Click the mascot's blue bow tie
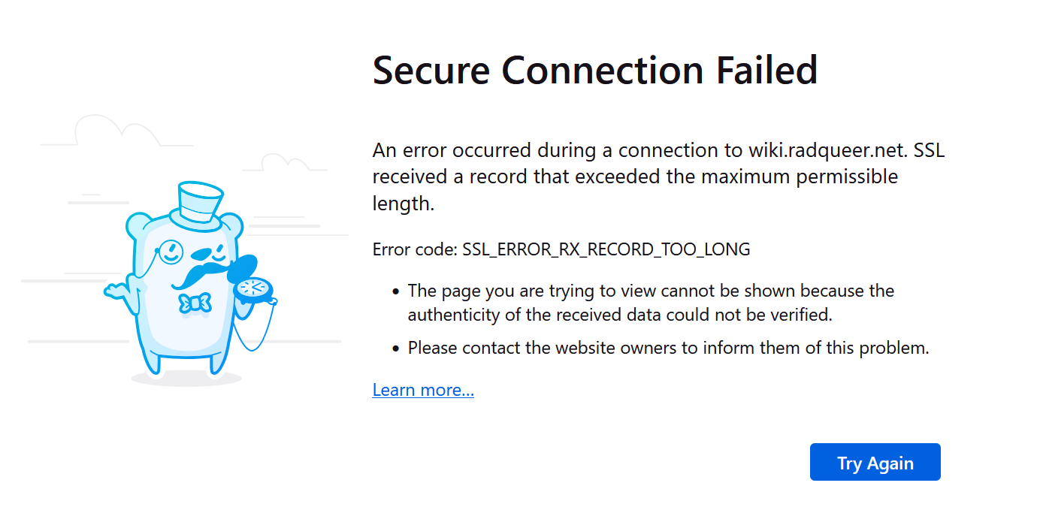Viewport: 1037px width, 513px height. coord(195,303)
